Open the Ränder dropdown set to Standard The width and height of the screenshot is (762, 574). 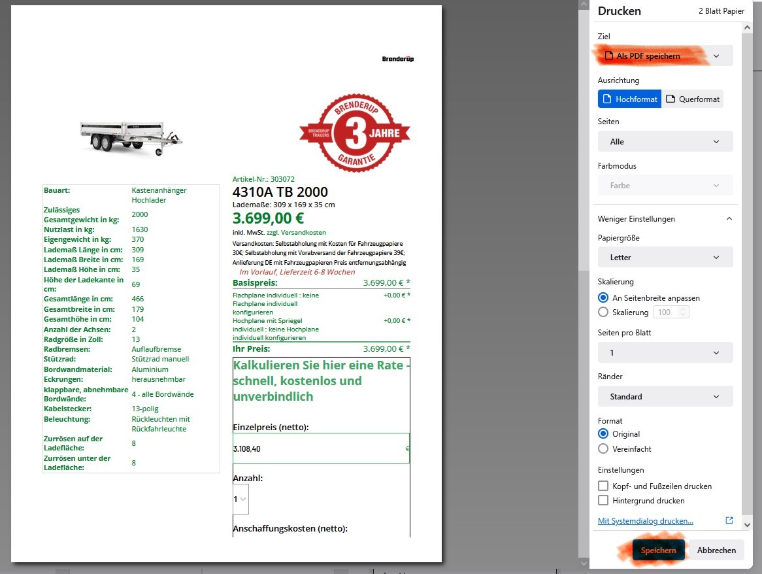[665, 396]
